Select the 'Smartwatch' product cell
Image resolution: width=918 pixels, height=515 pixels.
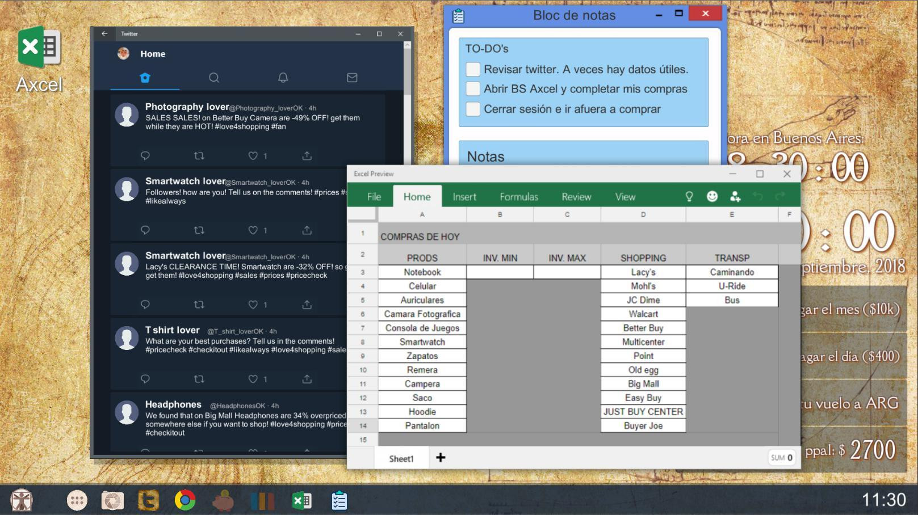tap(422, 342)
